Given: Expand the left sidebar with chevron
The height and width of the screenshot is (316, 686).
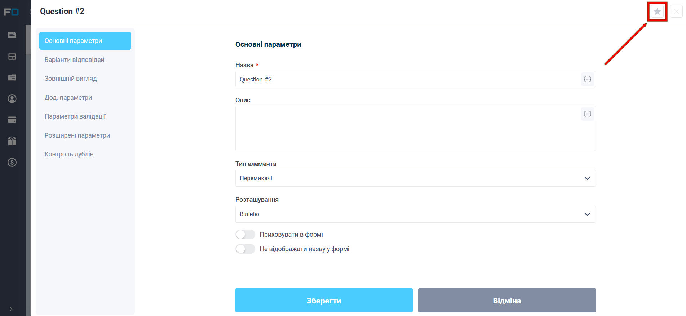Looking at the screenshot, I should 11,309.
